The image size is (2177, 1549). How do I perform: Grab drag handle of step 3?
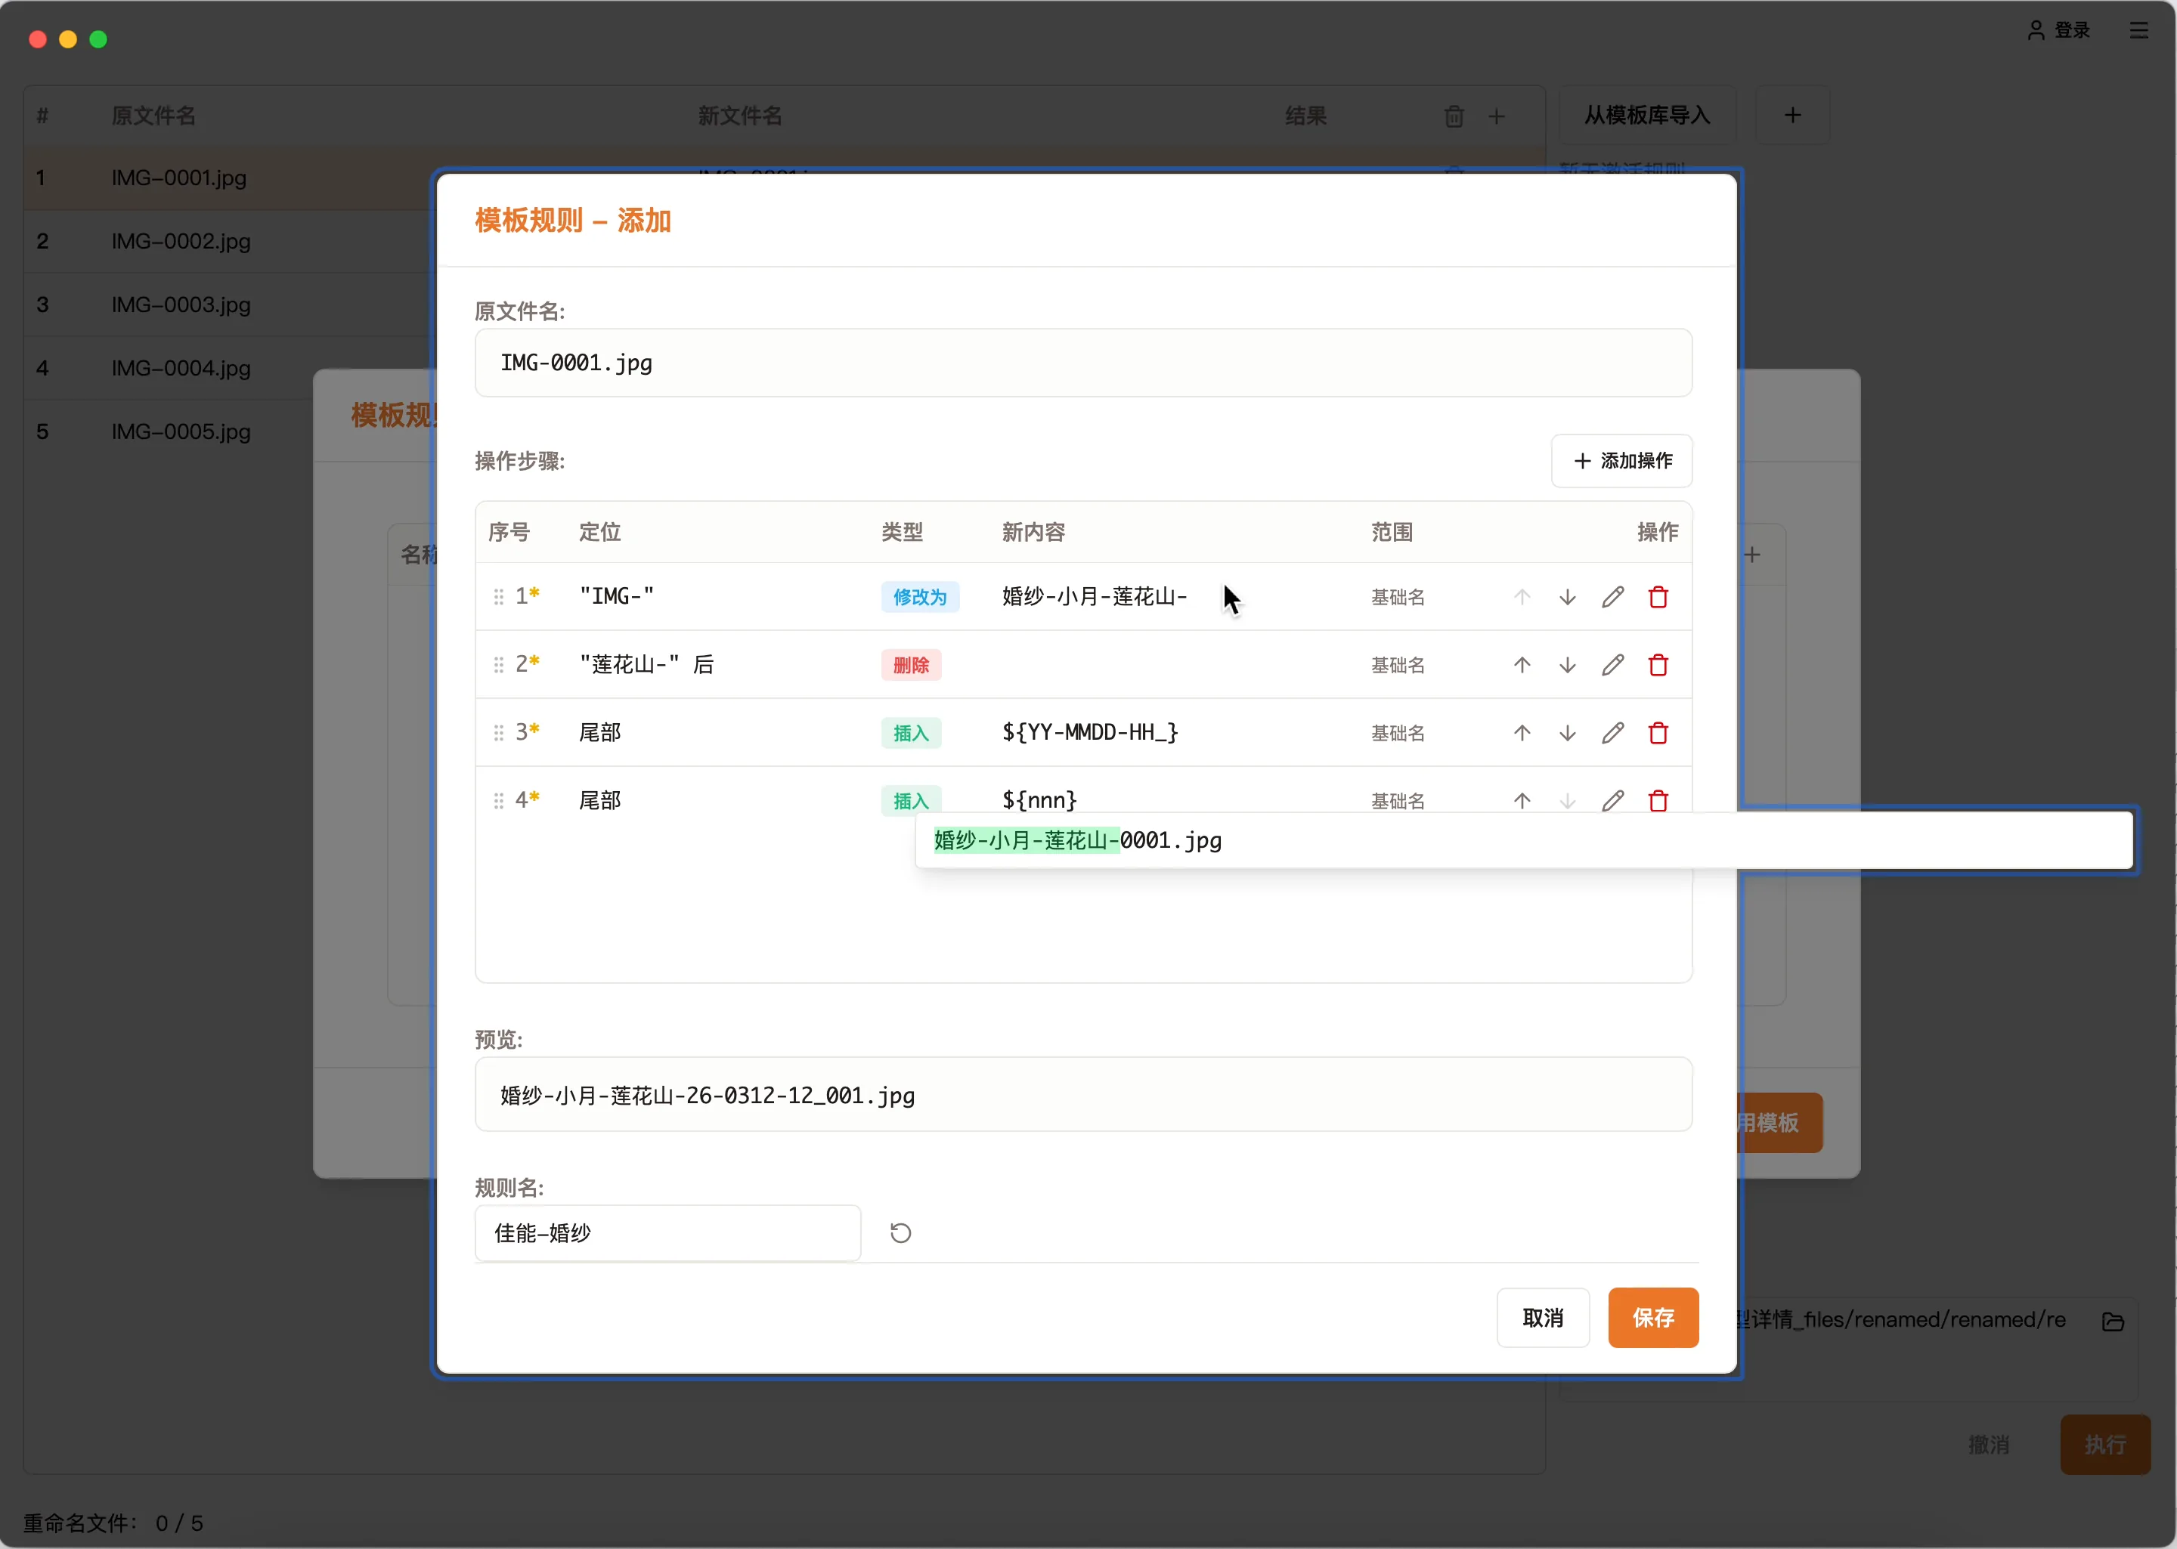point(498,732)
